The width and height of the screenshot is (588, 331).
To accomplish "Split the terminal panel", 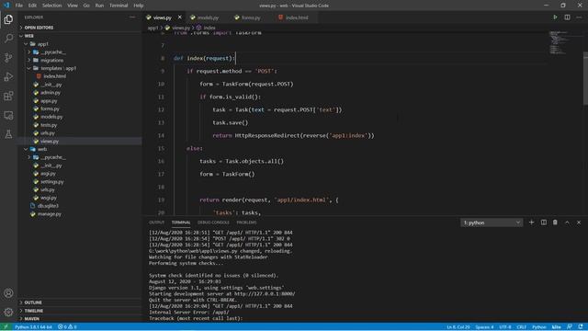I will point(543,223).
